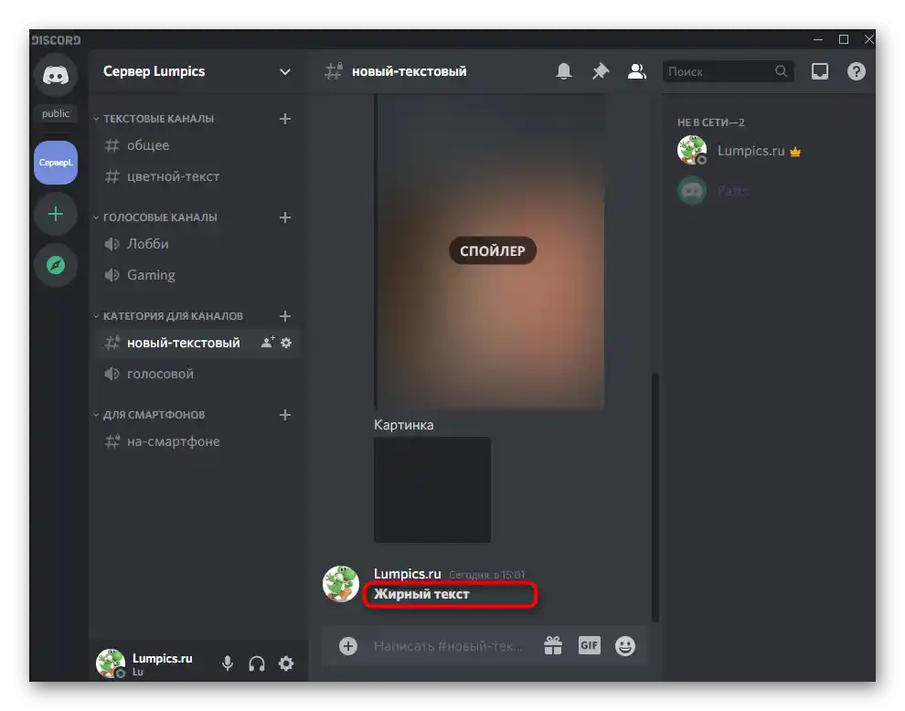Create channel in КАТЕГОРИЯ ДЛЯ КАНАЛОВ plus
Screen dimensions: 905x711
[x=285, y=316]
